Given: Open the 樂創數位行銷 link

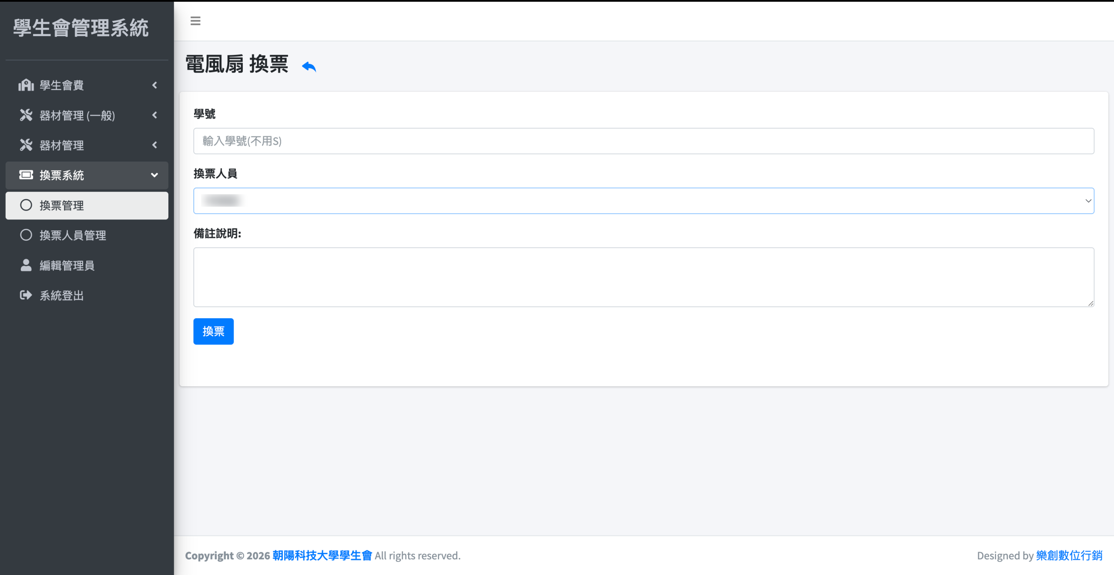Looking at the screenshot, I should click(1069, 555).
